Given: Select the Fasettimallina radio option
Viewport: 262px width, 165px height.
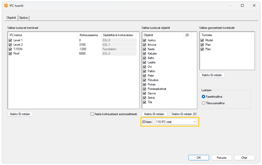Looking at the screenshot, I should [x=203, y=97].
